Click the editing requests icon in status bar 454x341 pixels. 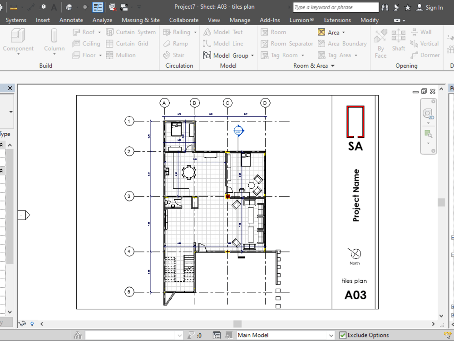pyautogui.click(x=191, y=336)
